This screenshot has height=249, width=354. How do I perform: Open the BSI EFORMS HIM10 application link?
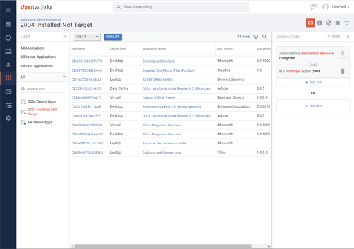[x=158, y=79]
